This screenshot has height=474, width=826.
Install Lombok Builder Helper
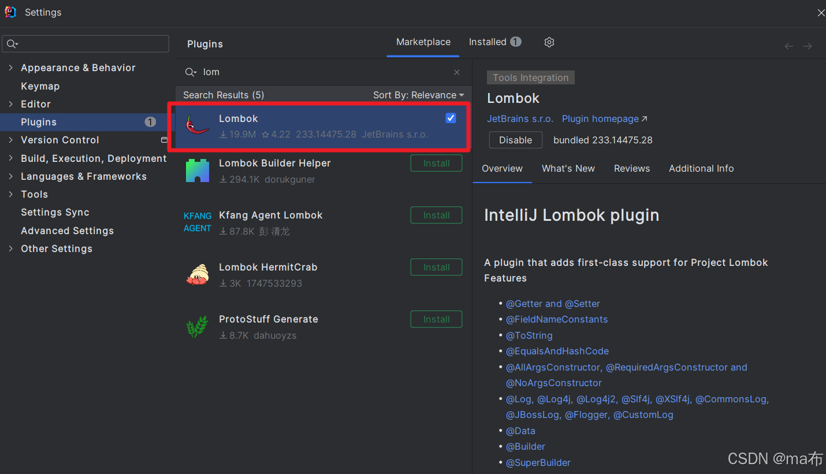click(x=437, y=163)
